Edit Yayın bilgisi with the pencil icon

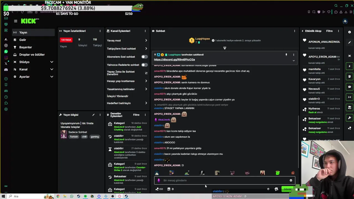[93, 115]
